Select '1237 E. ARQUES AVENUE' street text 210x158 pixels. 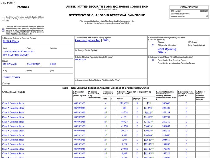click(x=16, y=55)
